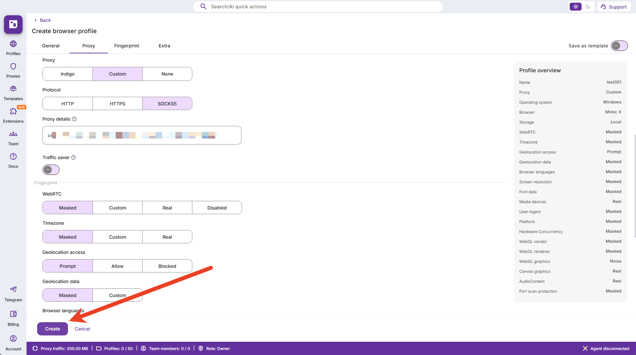Switch to the Fingerprint tab
The width and height of the screenshot is (636, 355).
tap(126, 46)
